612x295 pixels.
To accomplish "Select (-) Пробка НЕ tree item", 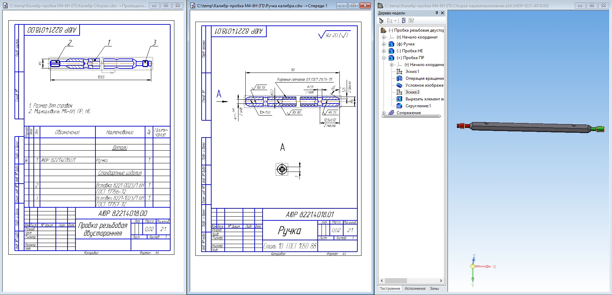I will pos(410,51).
